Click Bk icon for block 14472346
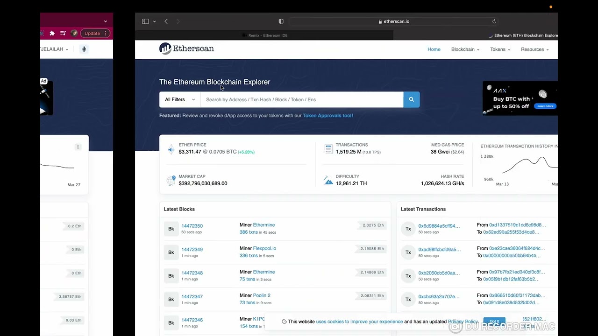Screen dimensions: 598x336 (171, 323)
